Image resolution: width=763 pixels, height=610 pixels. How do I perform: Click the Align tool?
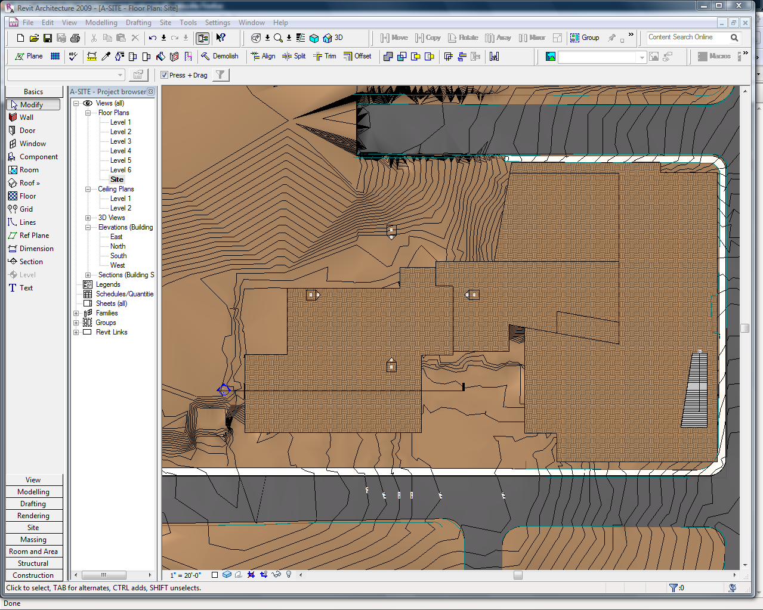click(x=263, y=56)
